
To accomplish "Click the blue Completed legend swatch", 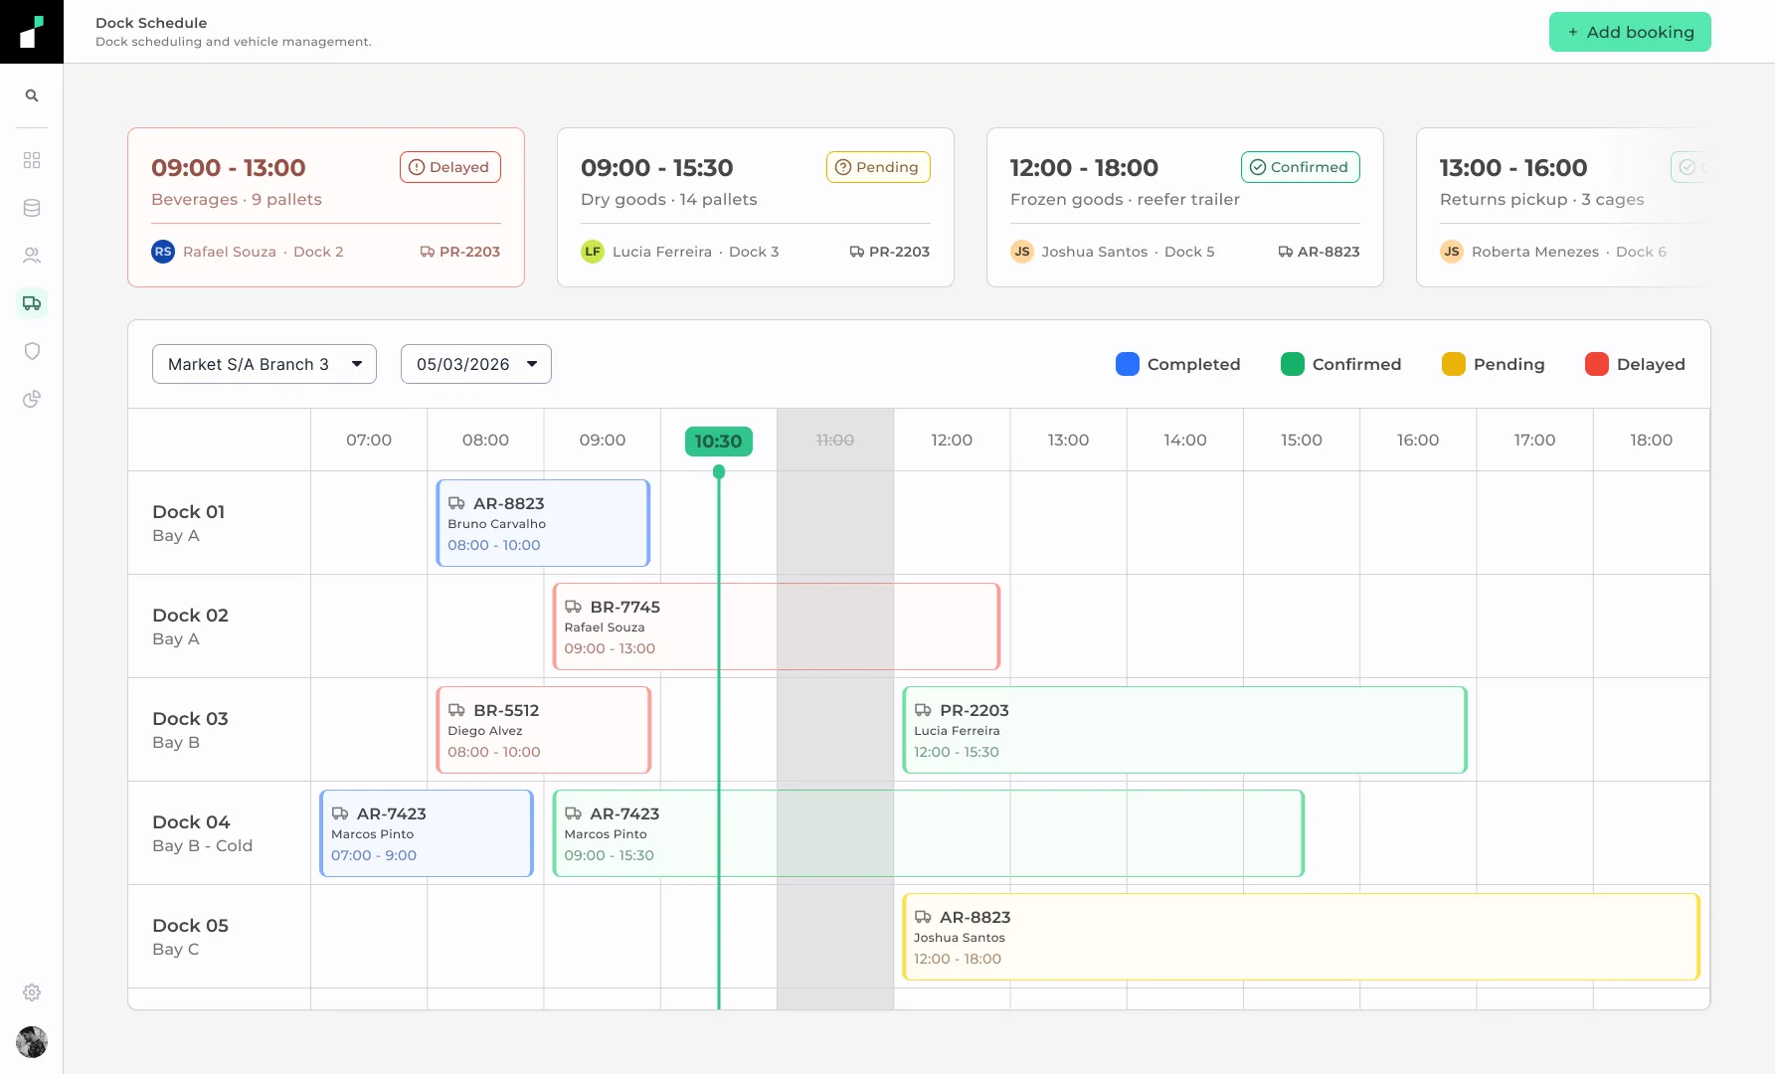I will [1128, 364].
